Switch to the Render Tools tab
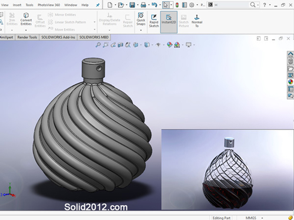 (27, 37)
